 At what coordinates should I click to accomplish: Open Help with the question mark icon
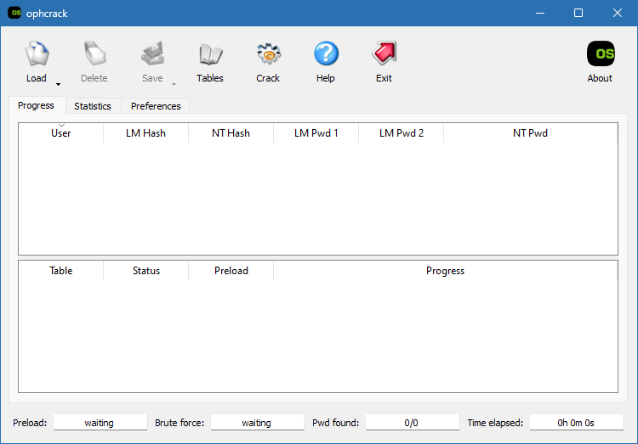[x=326, y=53]
